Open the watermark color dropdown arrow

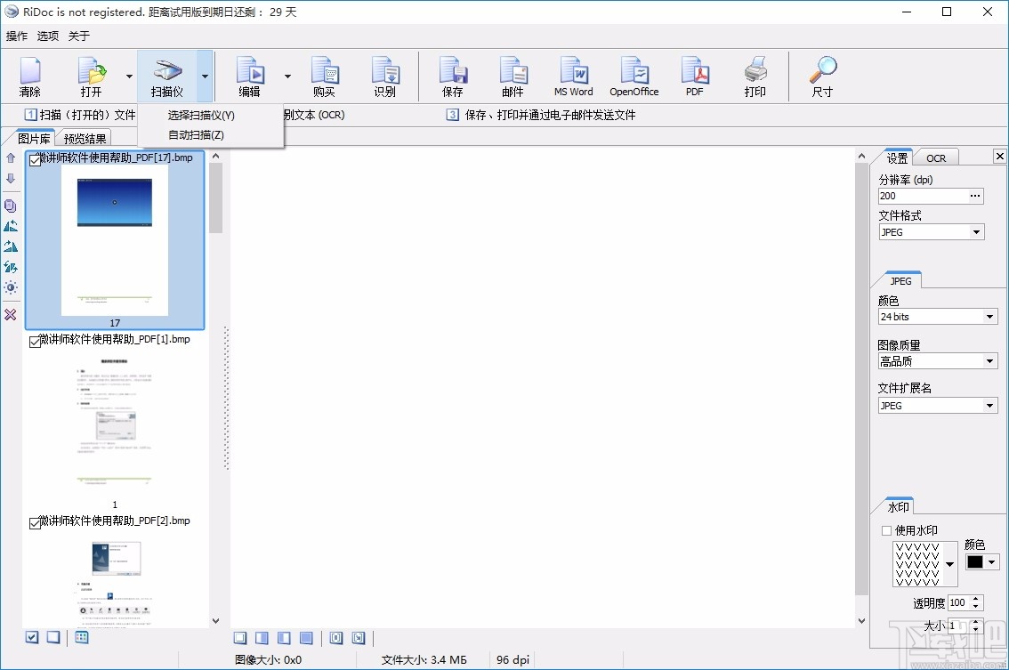tap(991, 562)
